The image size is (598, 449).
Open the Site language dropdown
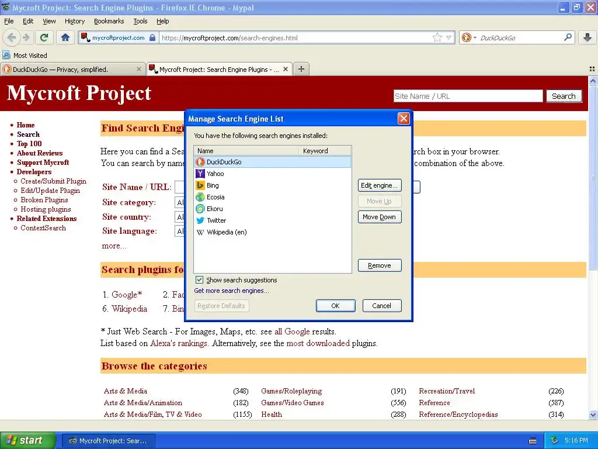[180, 231]
